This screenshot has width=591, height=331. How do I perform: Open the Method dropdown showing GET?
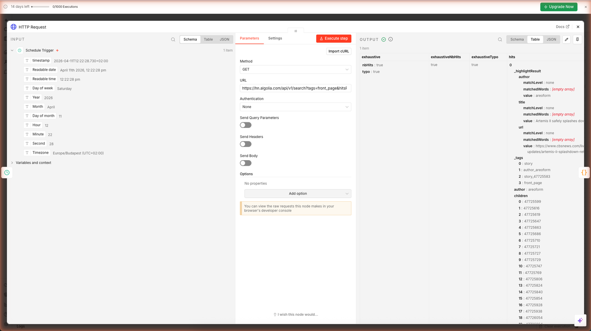pyautogui.click(x=295, y=69)
